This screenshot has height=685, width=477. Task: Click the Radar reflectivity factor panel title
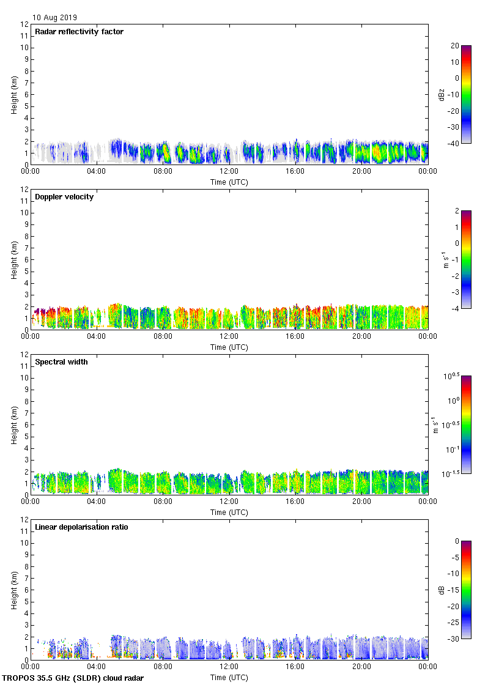(79, 32)
